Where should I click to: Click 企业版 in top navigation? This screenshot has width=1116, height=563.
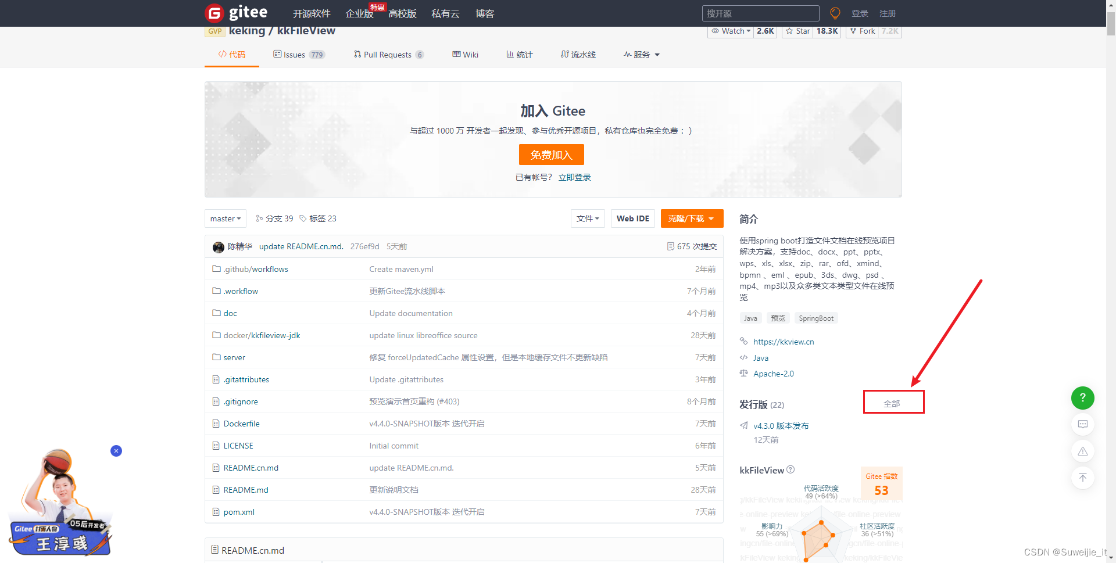click(x=359, y=13)
